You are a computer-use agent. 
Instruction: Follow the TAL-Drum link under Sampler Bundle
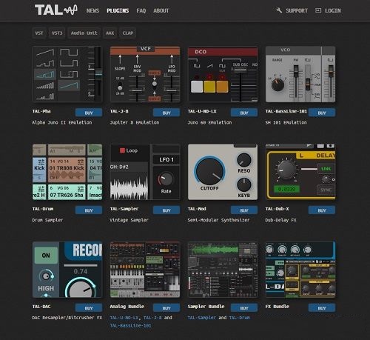click(239, 318)
